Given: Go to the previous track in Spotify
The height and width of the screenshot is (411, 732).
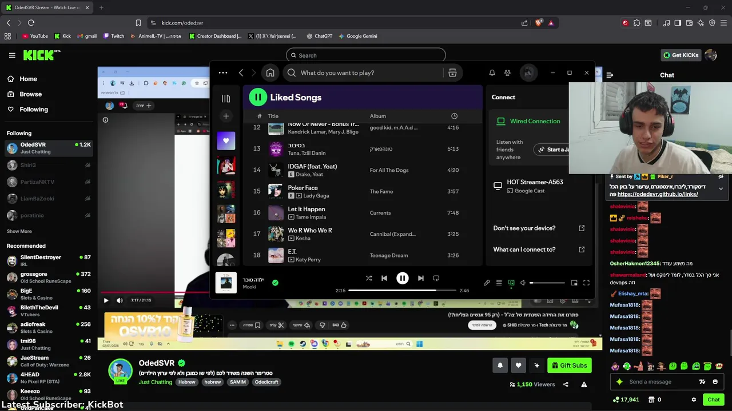Looking at the screenshot, I should 384,278.
